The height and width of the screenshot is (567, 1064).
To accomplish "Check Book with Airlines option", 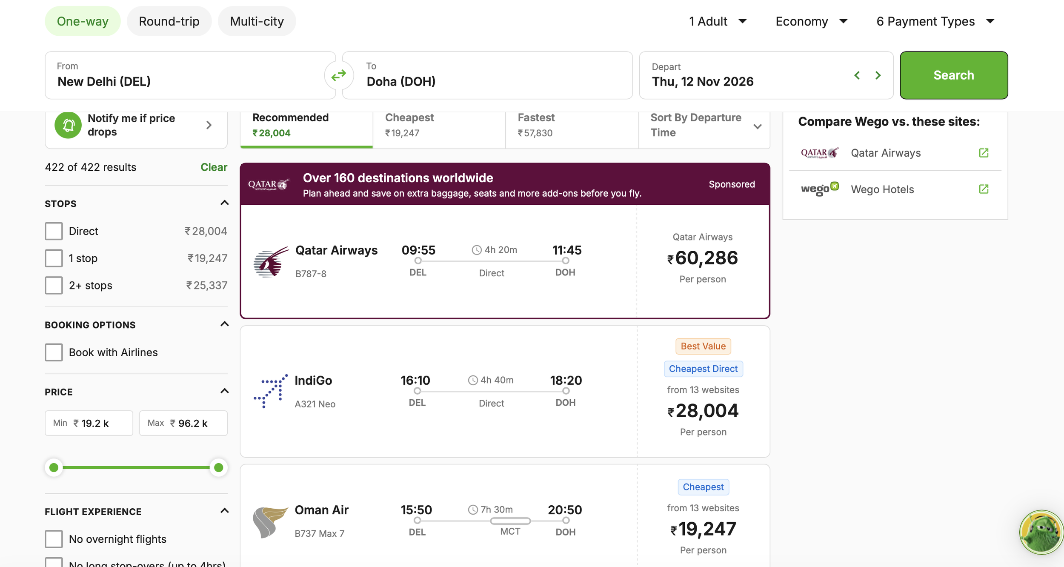I will 54,352.
